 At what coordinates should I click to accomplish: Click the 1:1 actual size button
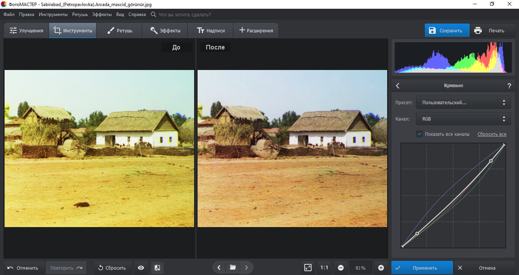[x=324, y=268]
